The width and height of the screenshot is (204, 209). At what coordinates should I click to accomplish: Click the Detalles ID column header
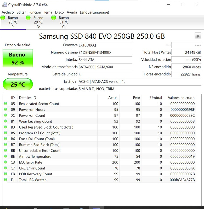58,98
